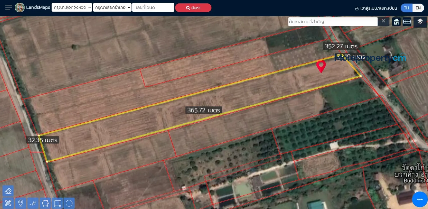Click the 352.27 เมตร measurement label

pos(341,46)
